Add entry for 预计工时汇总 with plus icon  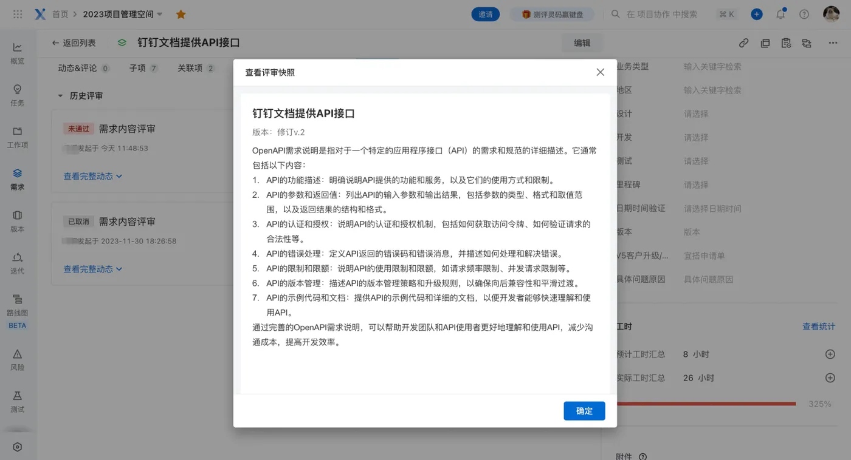tap(830, 354)
